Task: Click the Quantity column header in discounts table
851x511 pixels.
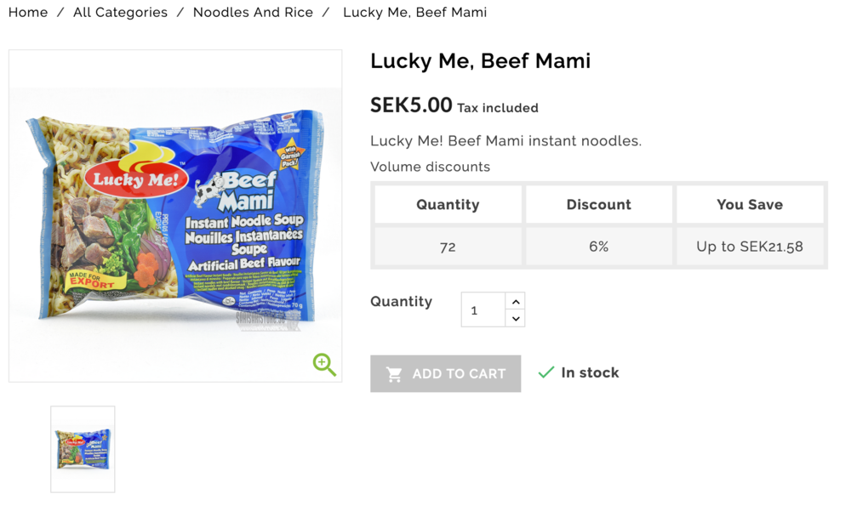Action: click(x=448, y=205)
